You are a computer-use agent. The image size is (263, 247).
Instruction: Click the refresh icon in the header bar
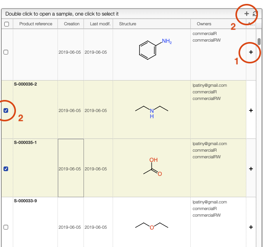(x=255, y=14)
